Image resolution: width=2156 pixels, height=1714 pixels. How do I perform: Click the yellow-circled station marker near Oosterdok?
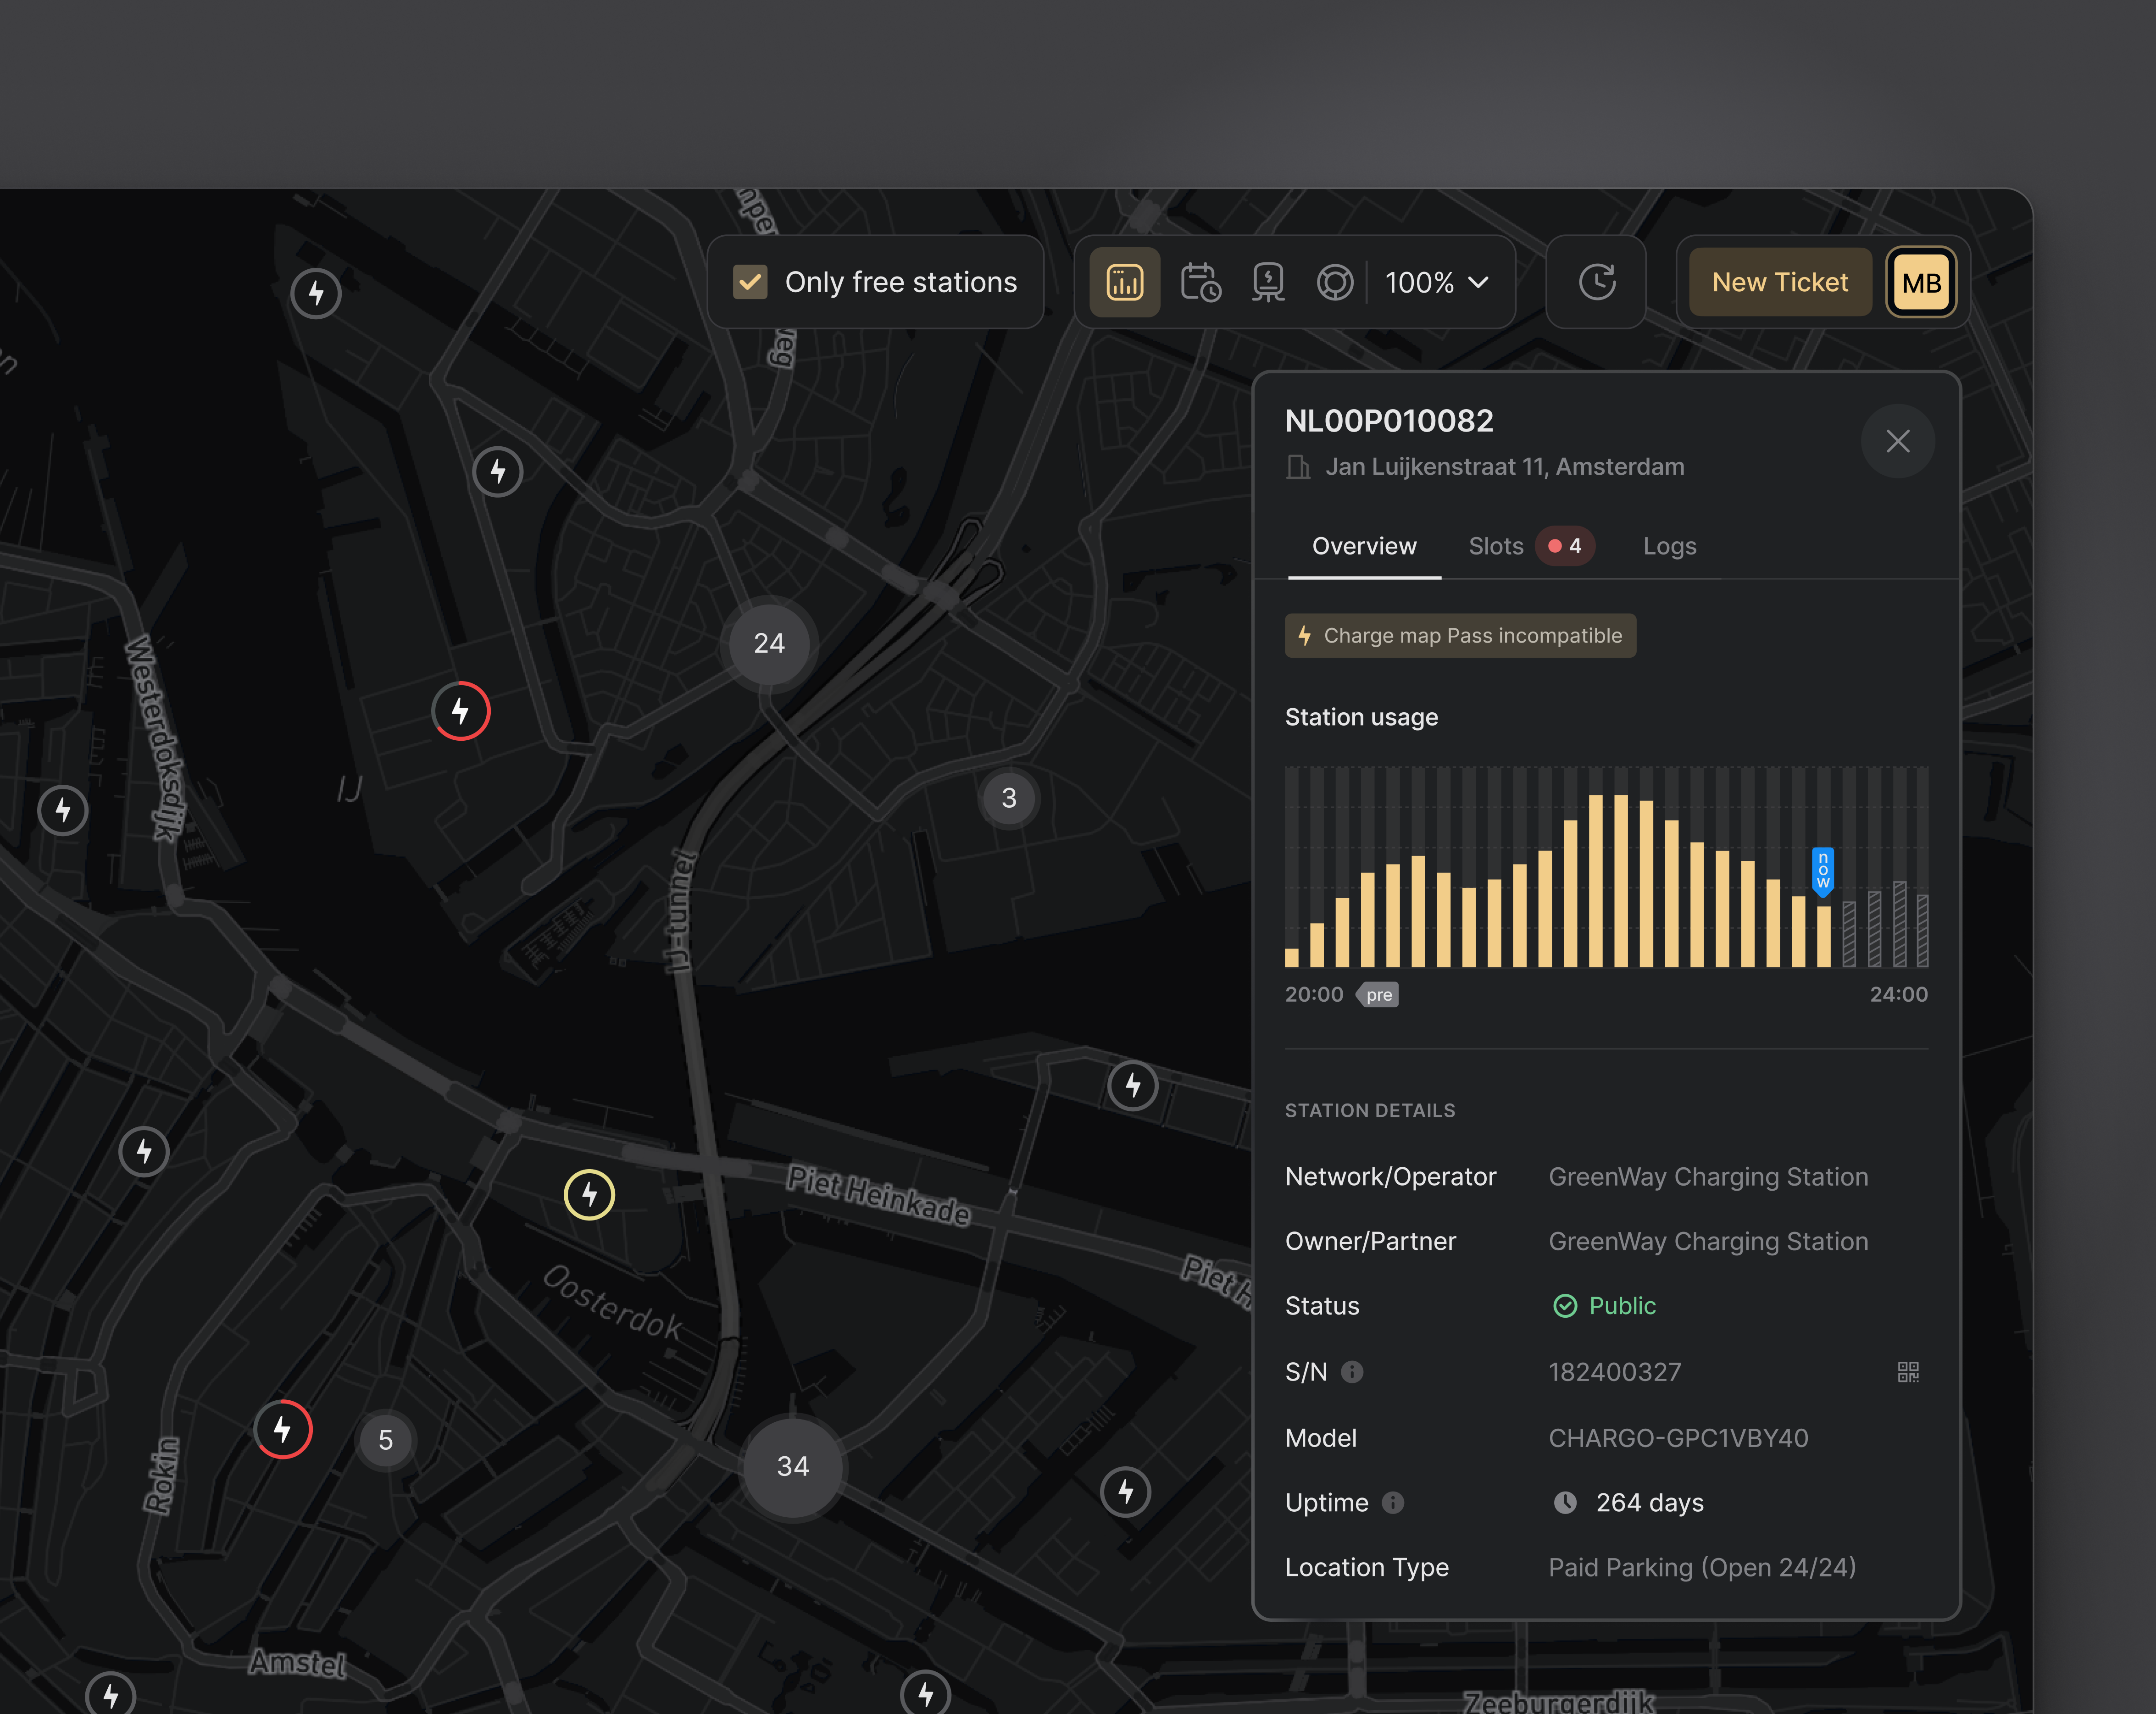click(589, 1194)
